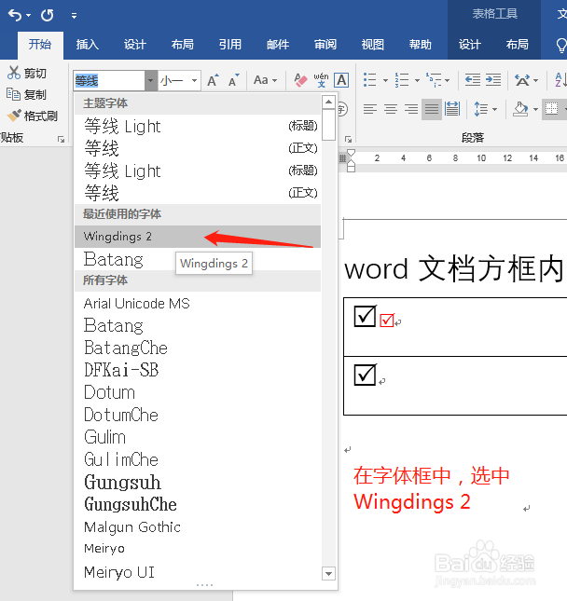The width and height of the screenshot is (567, 601).
Task: Click the Cut scissors icon
Action: click(14, 73)
